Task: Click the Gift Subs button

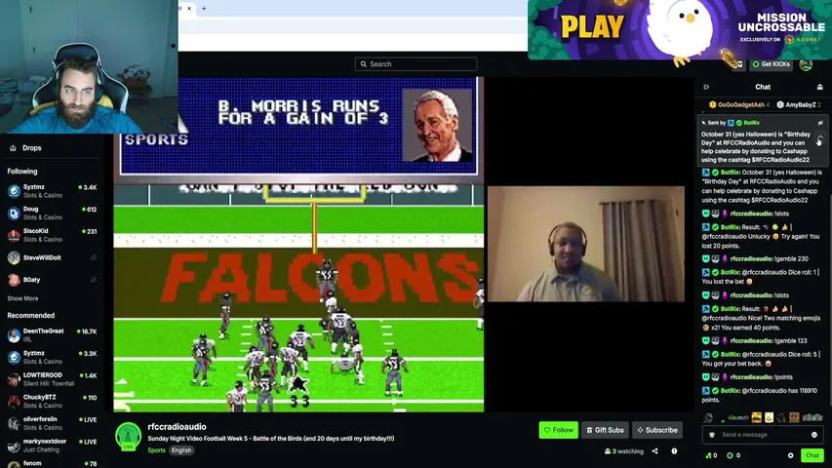Action: 605,430
